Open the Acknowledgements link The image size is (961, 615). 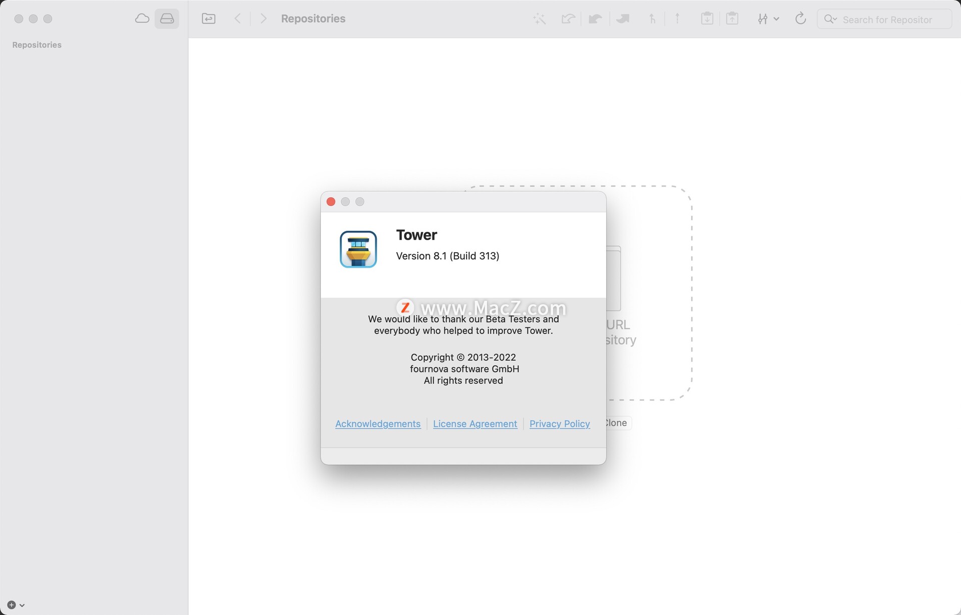click(378, 424)
